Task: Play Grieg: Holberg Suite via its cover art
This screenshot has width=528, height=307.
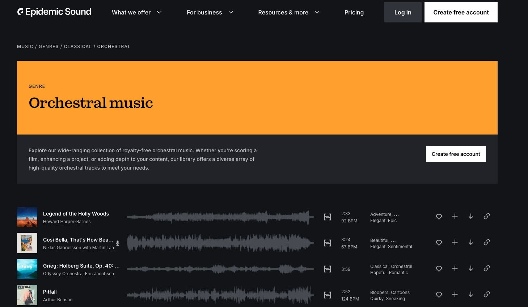Action: click(x=27, y=269)
